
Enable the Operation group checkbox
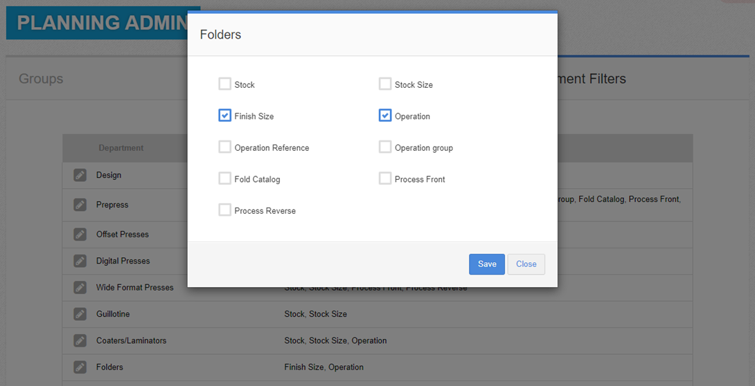coord(385,147)
